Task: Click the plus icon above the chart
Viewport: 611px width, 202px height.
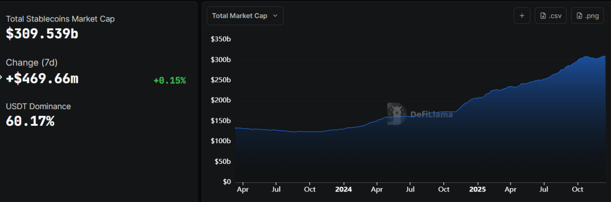Action: pyautogui.click(x=522, y=16)
